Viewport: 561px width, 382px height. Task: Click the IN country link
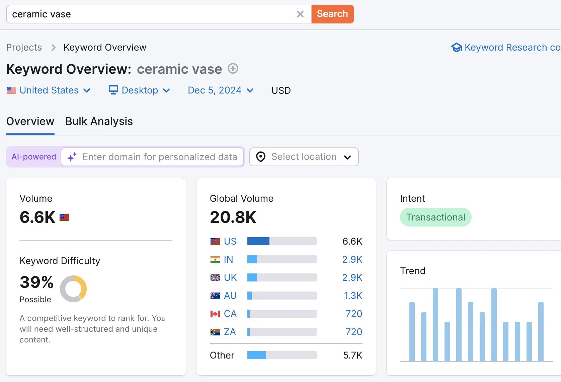[x=228, y=259]
